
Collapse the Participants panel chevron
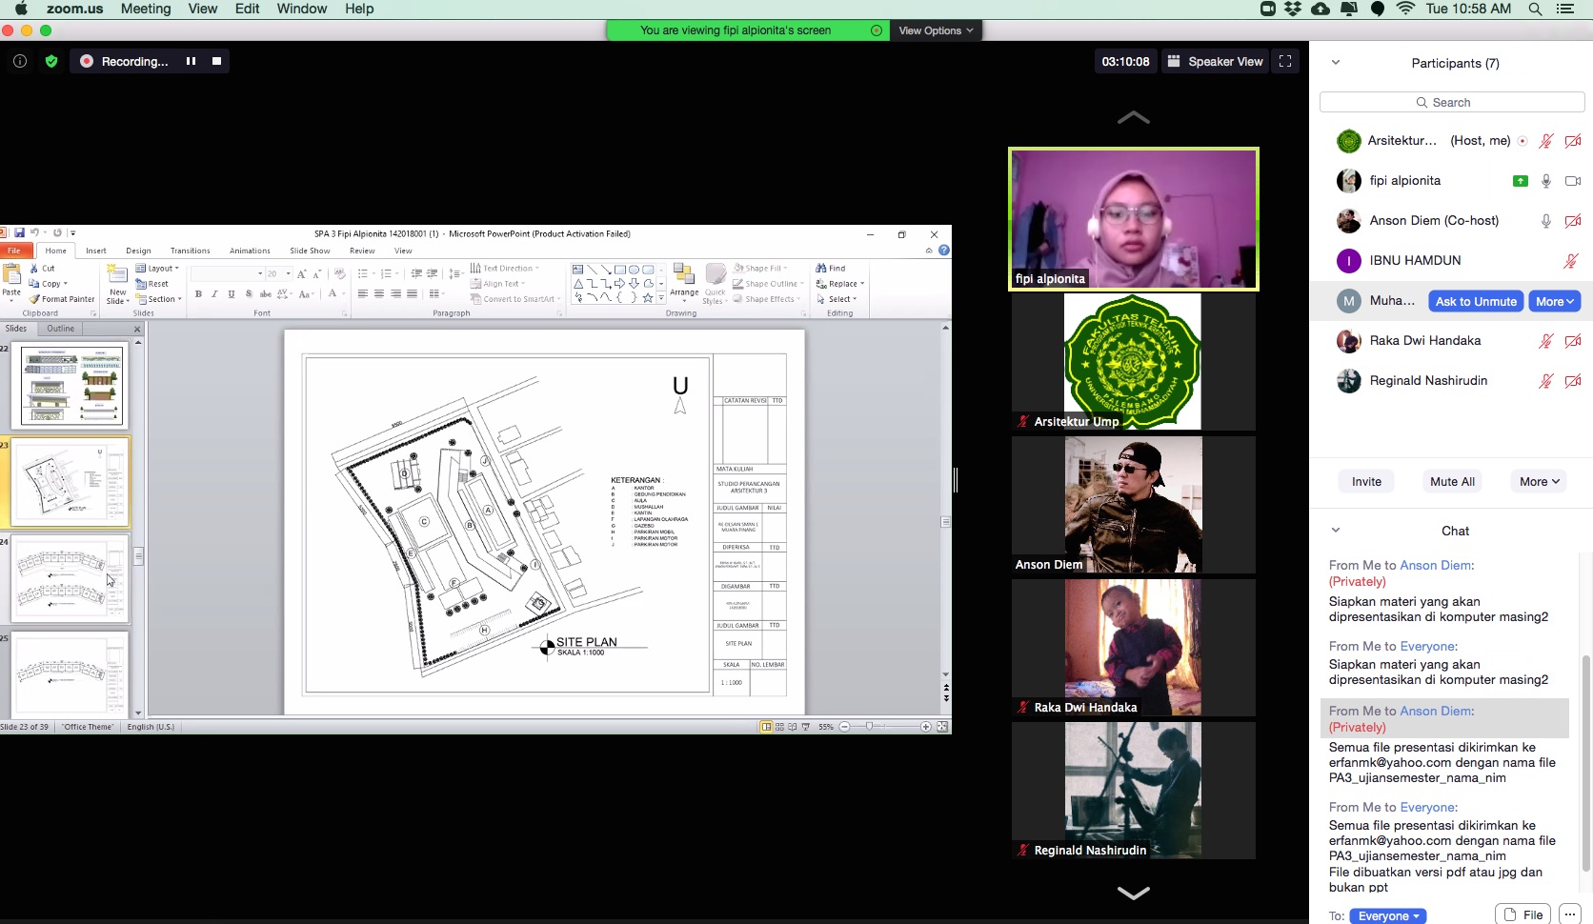1336,63
